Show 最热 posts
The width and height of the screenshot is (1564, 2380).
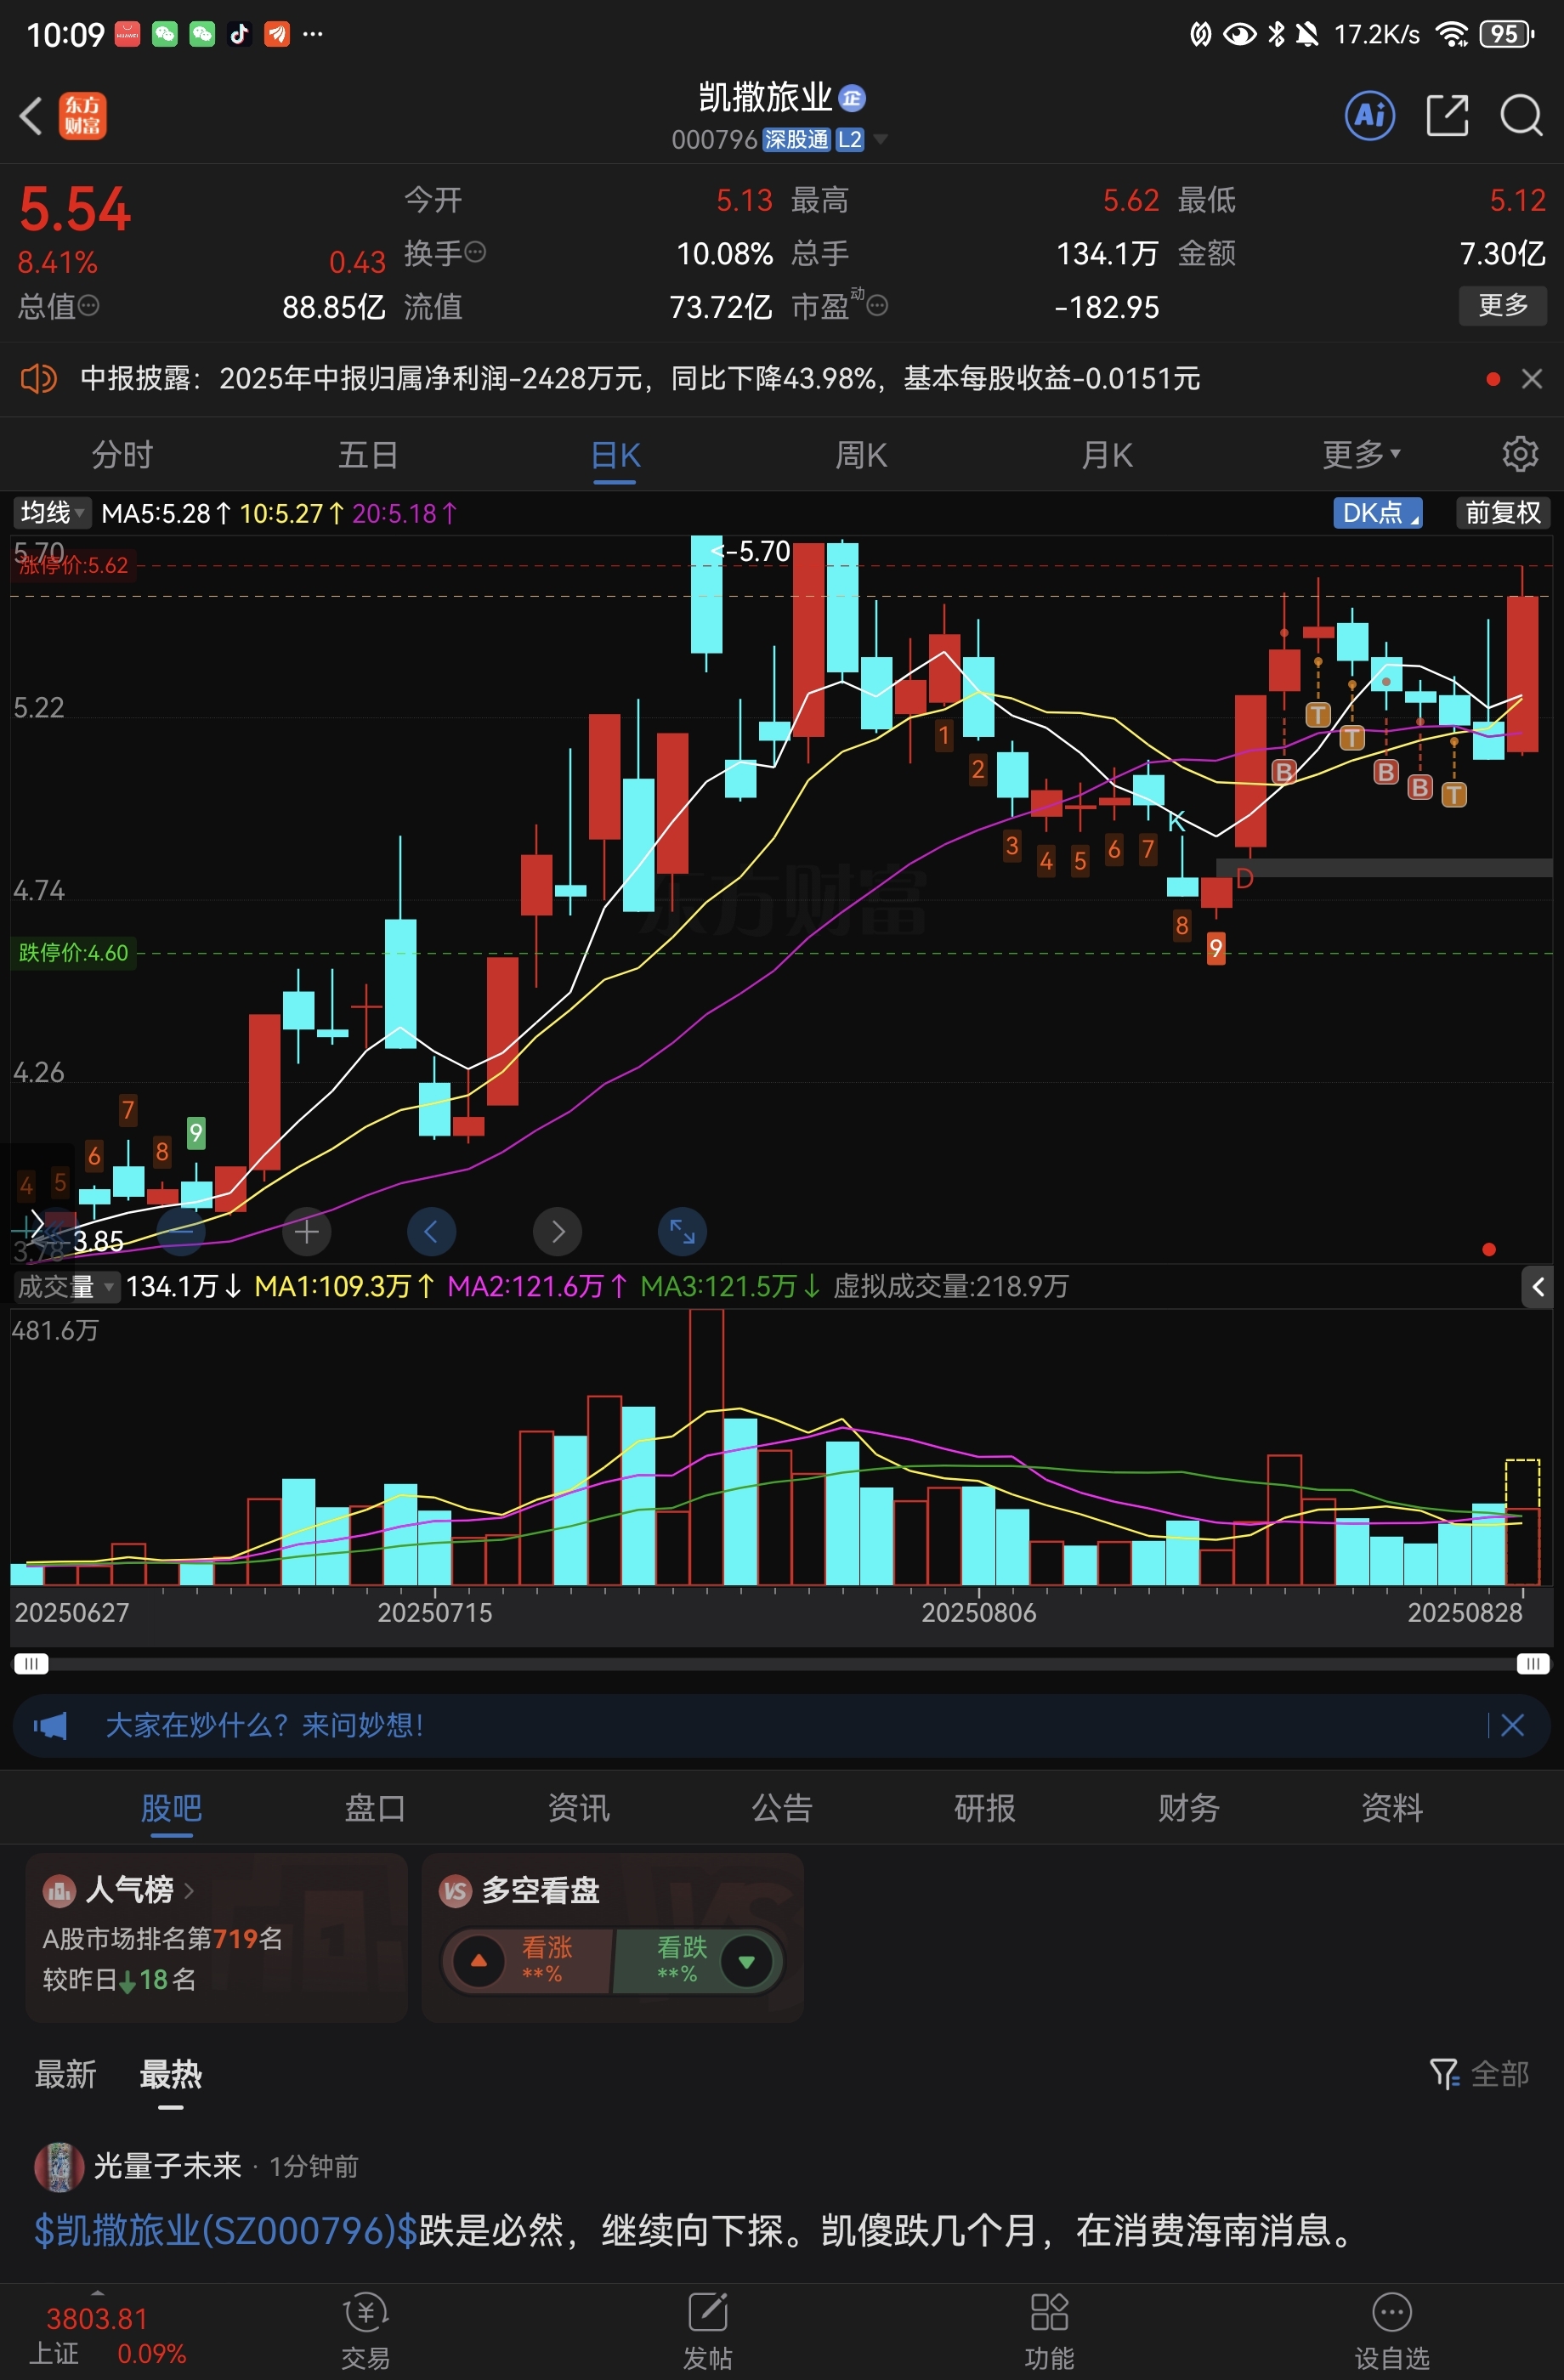pyautogui.click(x=171, y=2075)
